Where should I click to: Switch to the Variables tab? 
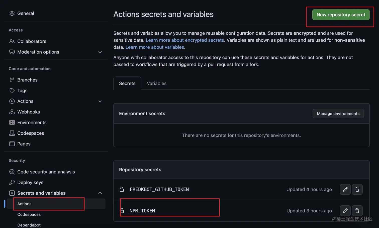click(156, 83)
